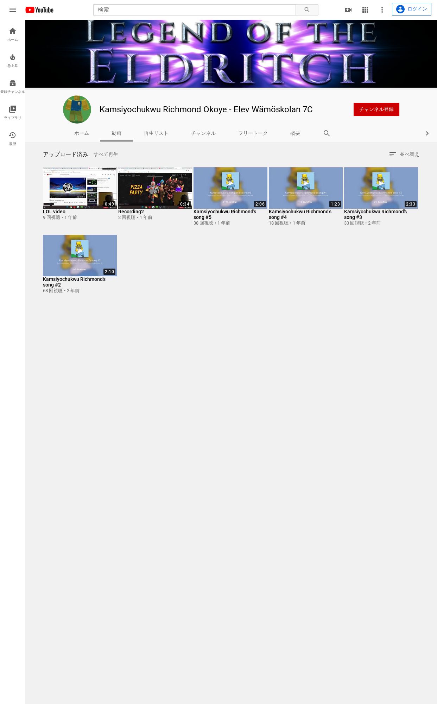Open 履歴 history in sidebar

(13, 139)
